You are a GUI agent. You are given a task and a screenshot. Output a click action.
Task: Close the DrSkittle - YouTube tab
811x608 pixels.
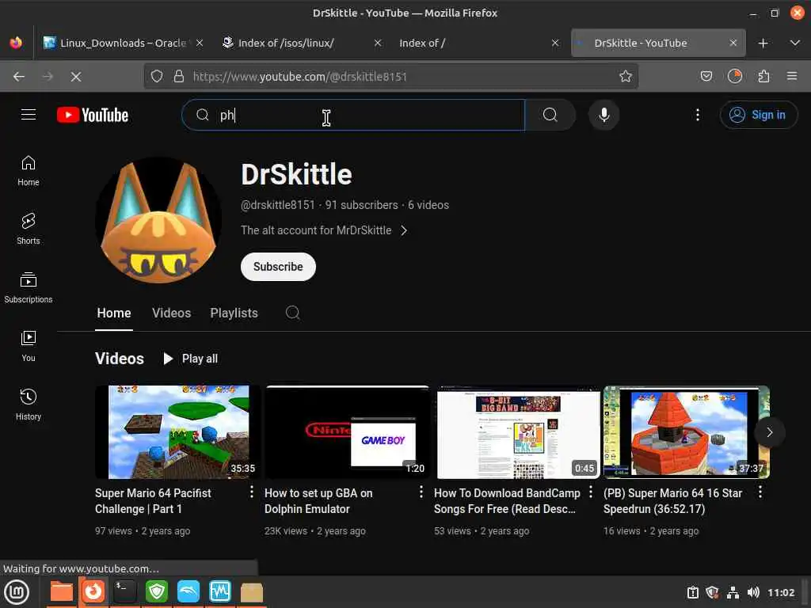733,44
